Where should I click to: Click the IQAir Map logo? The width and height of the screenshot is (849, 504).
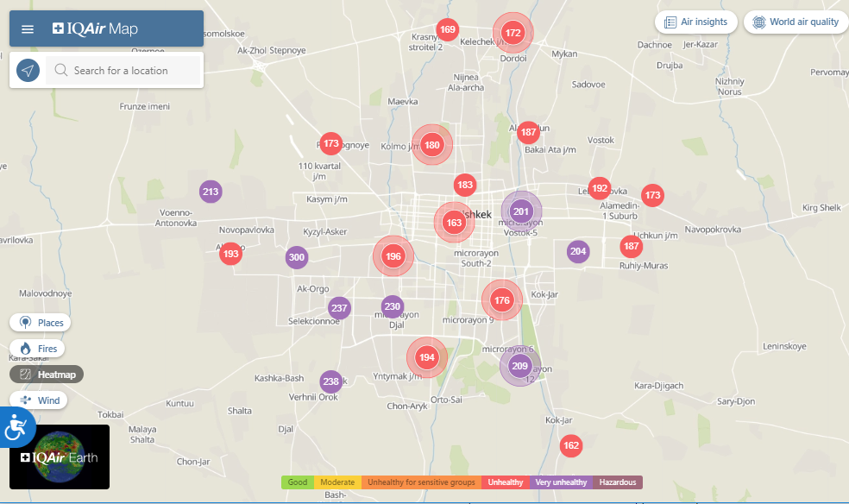[x=95, y=29]
